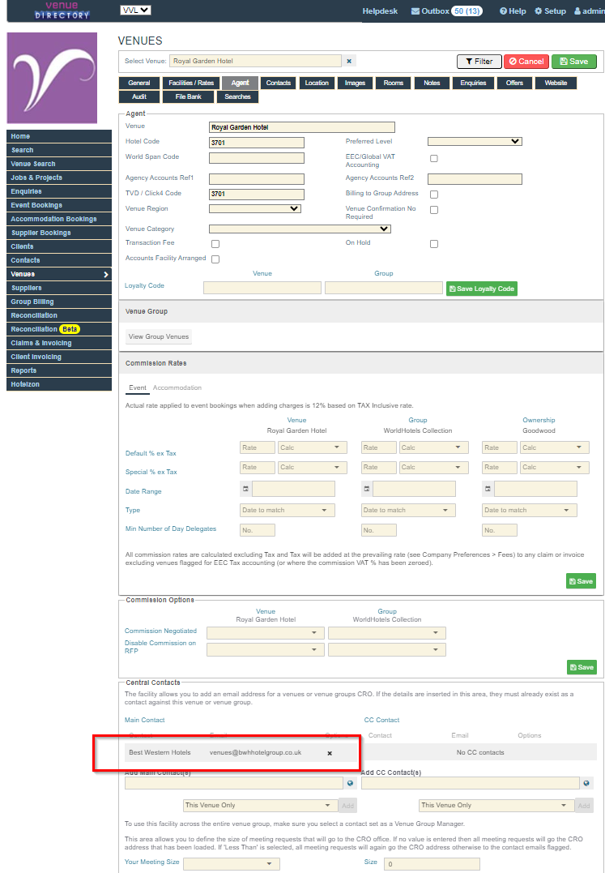Click the Filter button
The width and height of the screenshot is (605, 873).
pos(479,62)
